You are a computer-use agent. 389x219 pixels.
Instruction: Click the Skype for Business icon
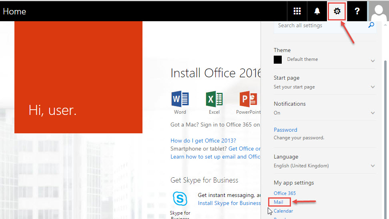click(x=180, y=199)
